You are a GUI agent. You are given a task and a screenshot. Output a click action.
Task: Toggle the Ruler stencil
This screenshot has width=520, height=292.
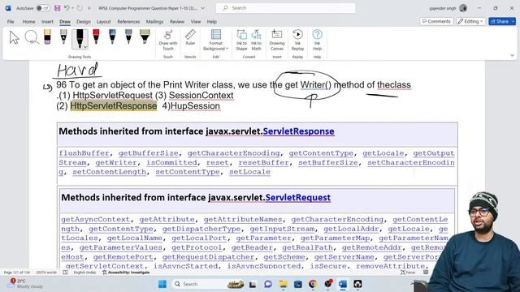click(x=190, y=37)
